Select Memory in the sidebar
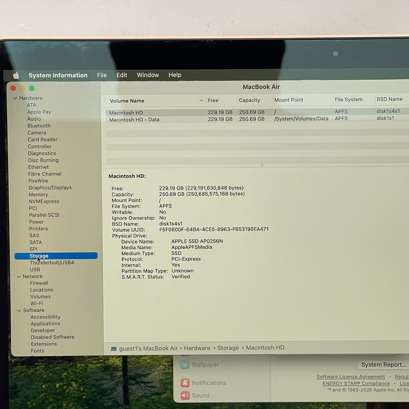 coord(38,194)
